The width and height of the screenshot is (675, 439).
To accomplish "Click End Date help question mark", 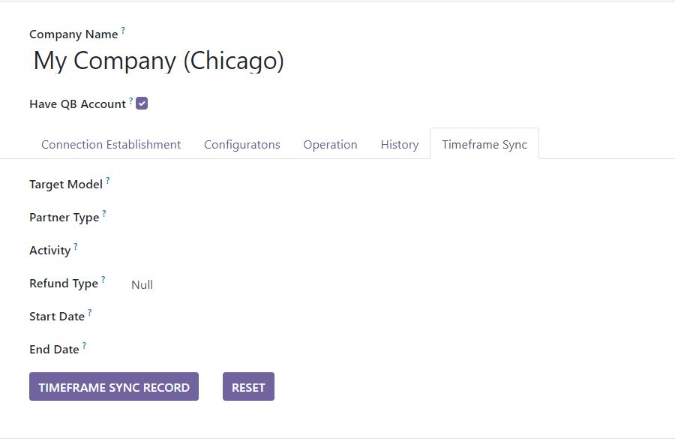I will [84, 346].
